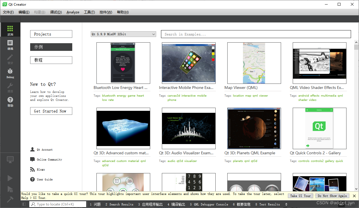Open Bluetooth Low Energy Heart example thumbnail
This screenshot has height=208, width=359.
click(x=123, y=63)
